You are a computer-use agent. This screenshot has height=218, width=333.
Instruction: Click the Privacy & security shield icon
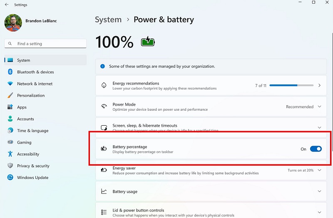(x=10, y=166)
